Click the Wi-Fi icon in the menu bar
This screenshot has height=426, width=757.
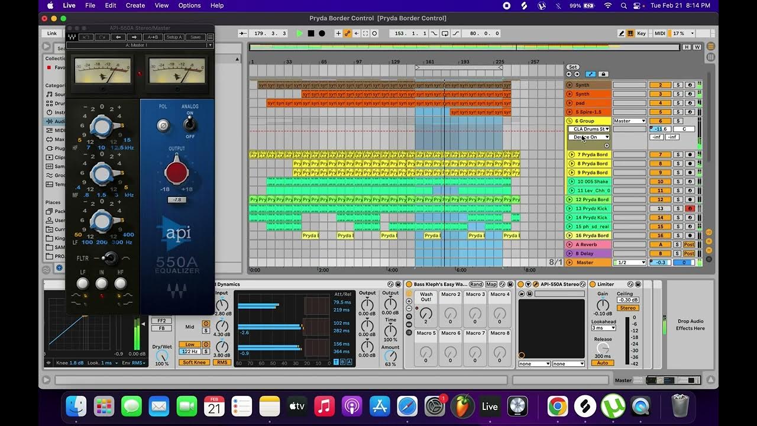pyautogui.click(x=607, y=5)
